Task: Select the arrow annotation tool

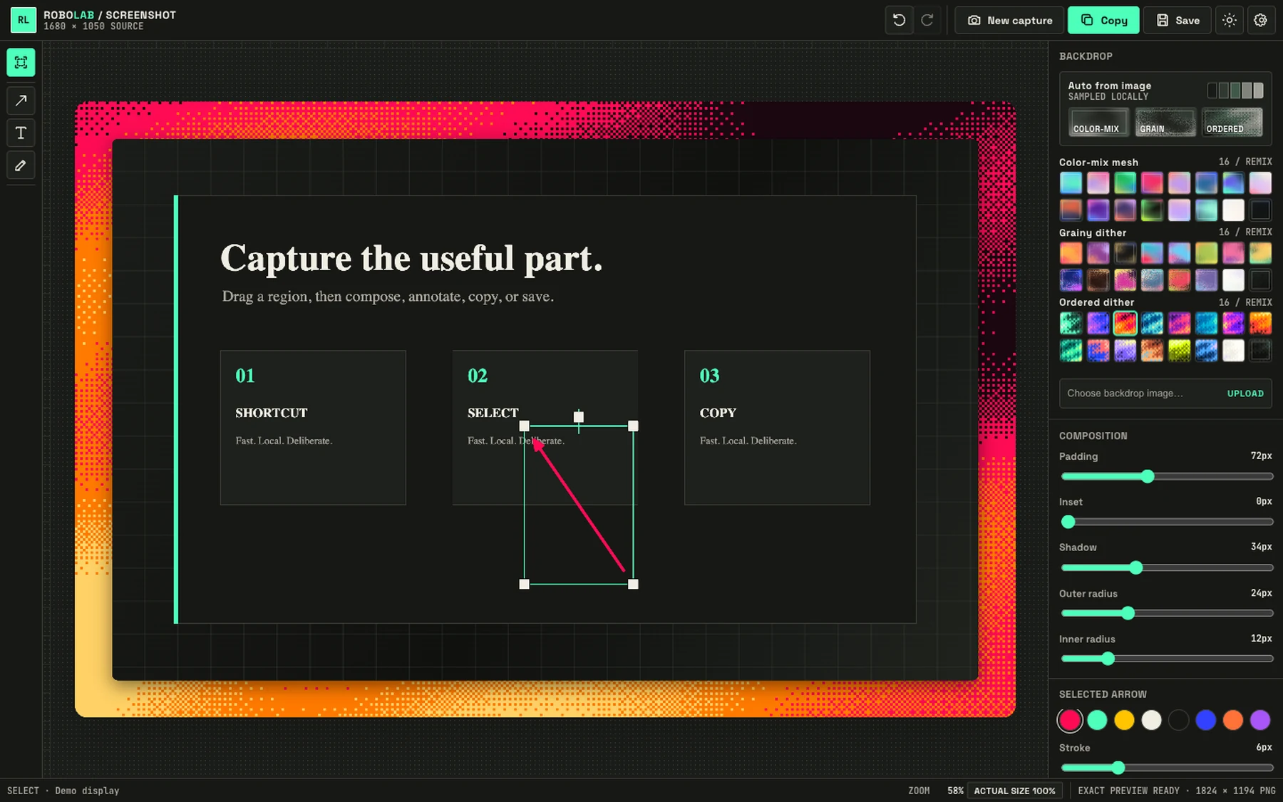Action: (21, 101)
